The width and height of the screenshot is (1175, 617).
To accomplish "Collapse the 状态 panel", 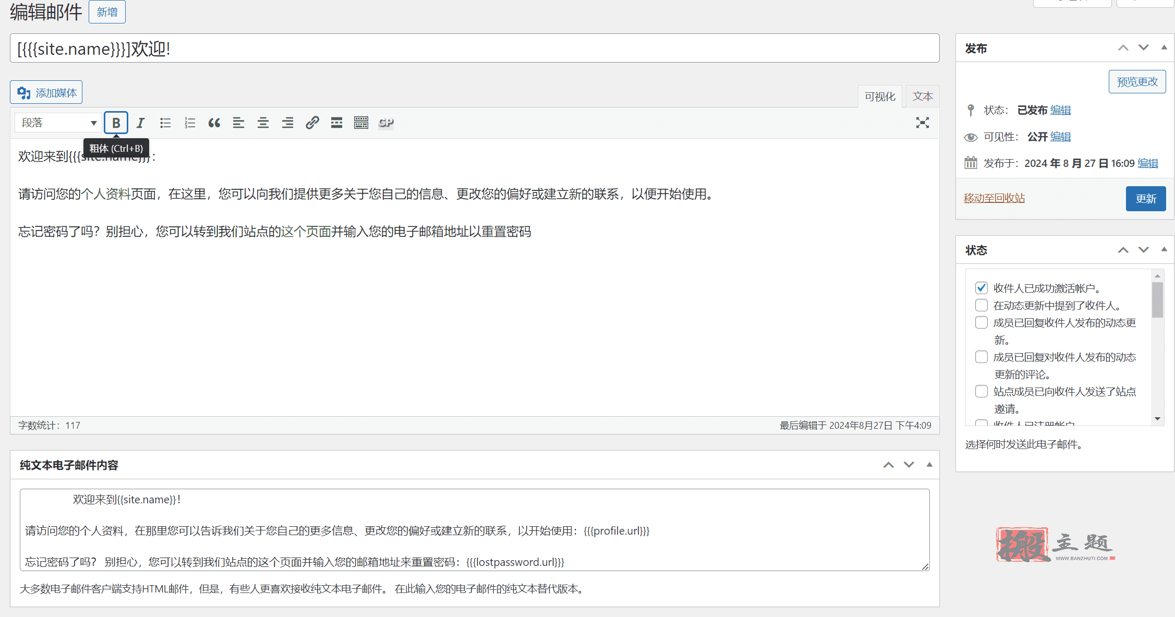I will [x=1164, y=250].
